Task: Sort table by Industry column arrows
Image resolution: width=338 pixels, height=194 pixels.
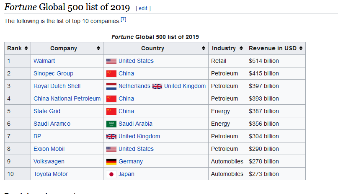Action: (x=241, y=48)
